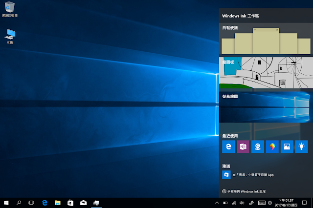Open the Tips lightbulb app
The image size is (313, 208).
tap(301, 146)
